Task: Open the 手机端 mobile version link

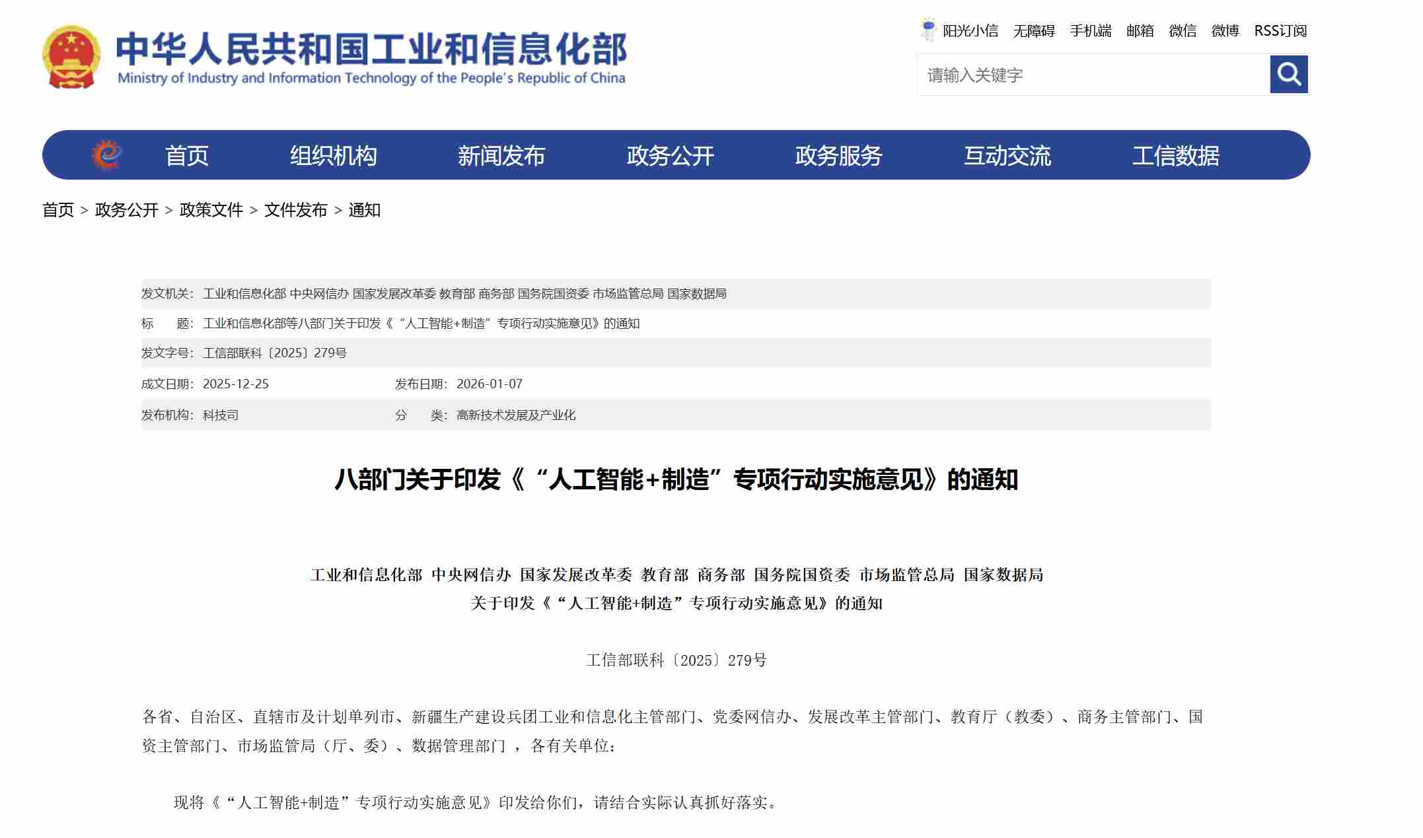Action: (x=1091, y=31)
